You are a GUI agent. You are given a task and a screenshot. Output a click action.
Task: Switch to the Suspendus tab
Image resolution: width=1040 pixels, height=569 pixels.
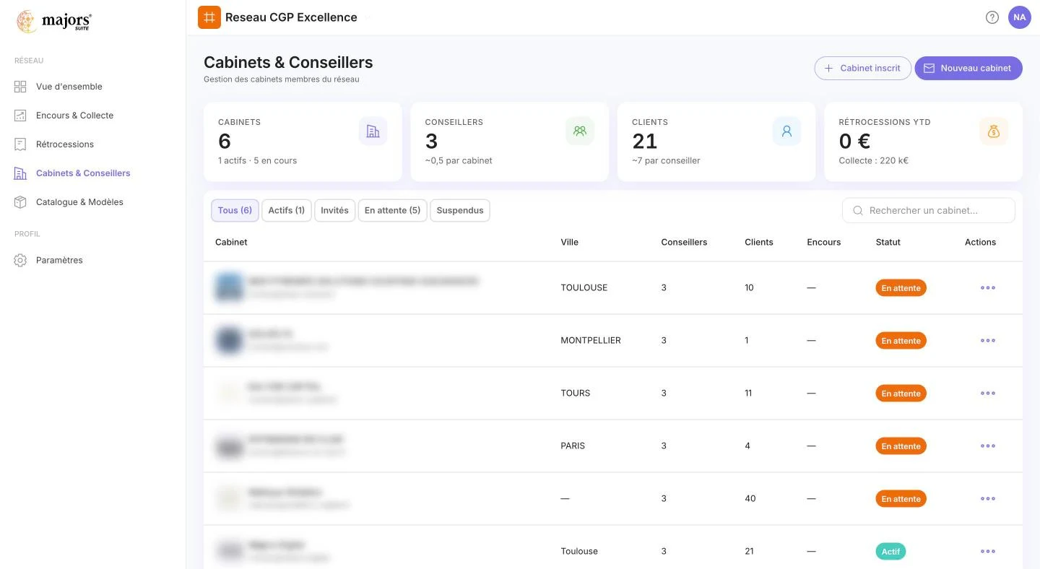(460, 210)
